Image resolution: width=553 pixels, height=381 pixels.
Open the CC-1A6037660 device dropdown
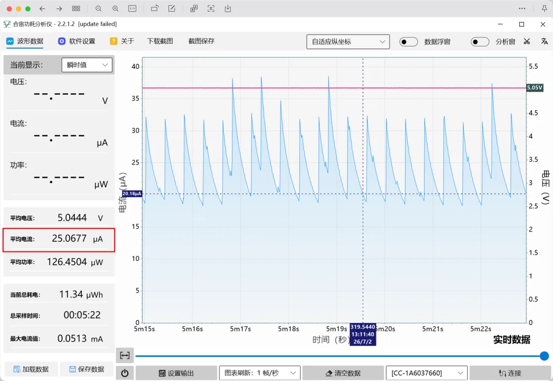coord(427,373)
